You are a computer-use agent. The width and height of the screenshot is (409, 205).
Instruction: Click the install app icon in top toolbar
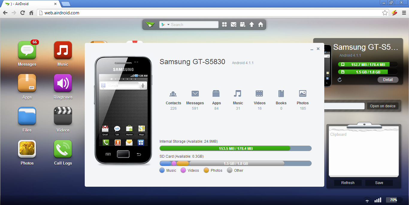tap(243, 25)
